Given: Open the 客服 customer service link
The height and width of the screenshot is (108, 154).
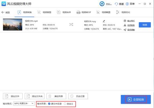Looking at the screenshot, I should [x=119, y=4].
